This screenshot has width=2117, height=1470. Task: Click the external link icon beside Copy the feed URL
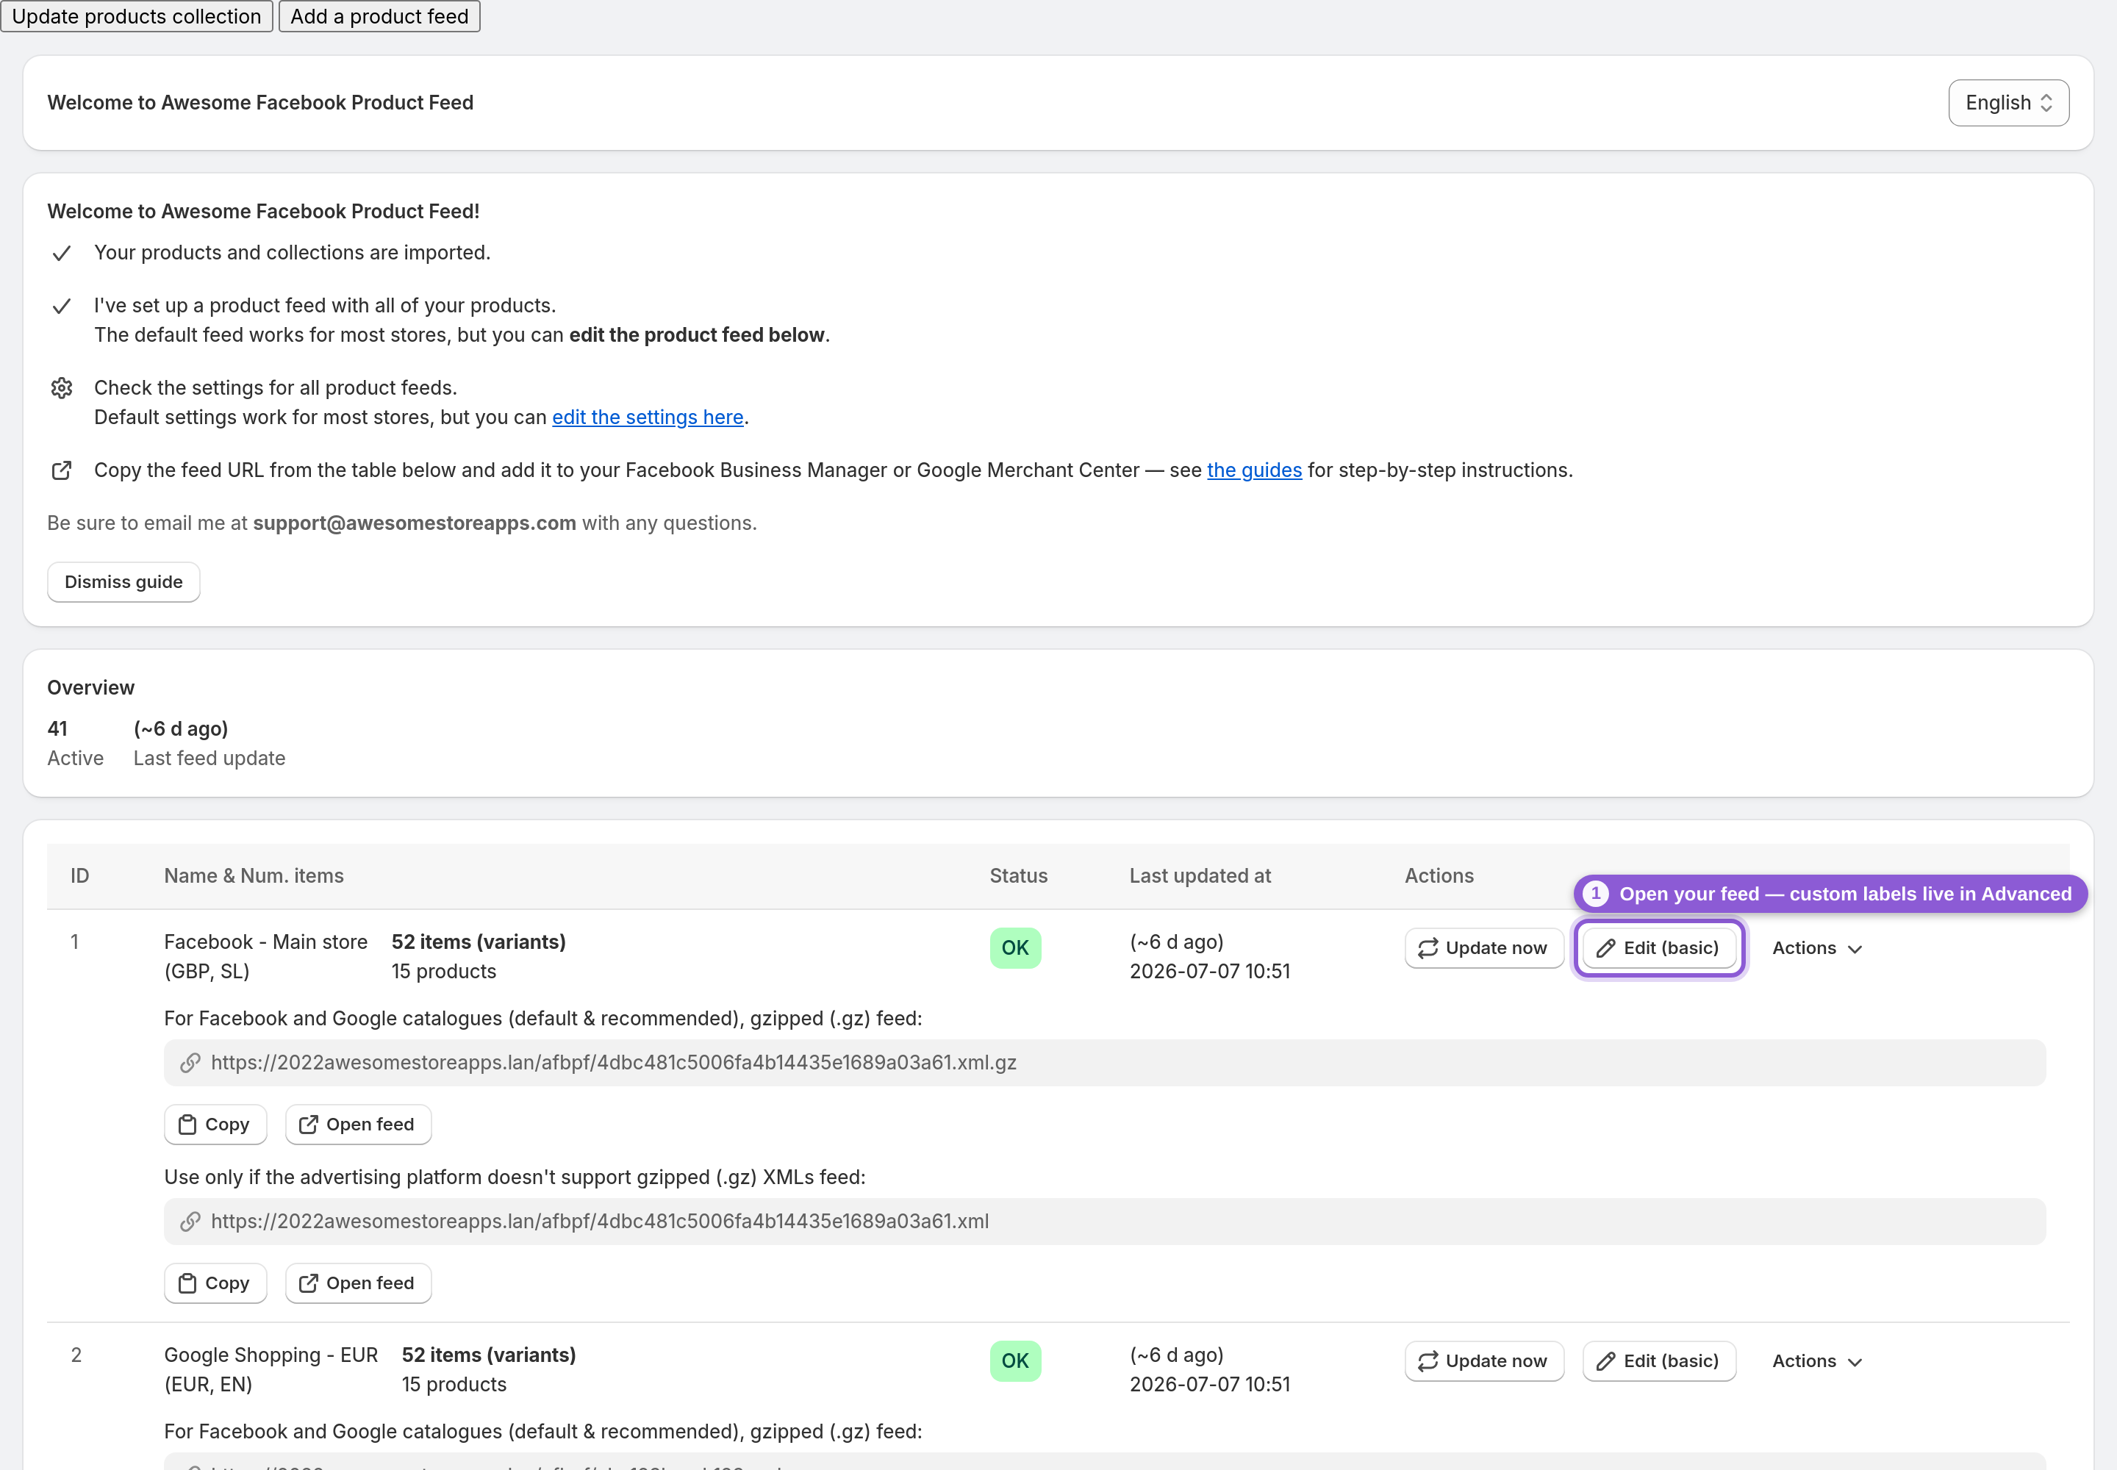(62, 470)
